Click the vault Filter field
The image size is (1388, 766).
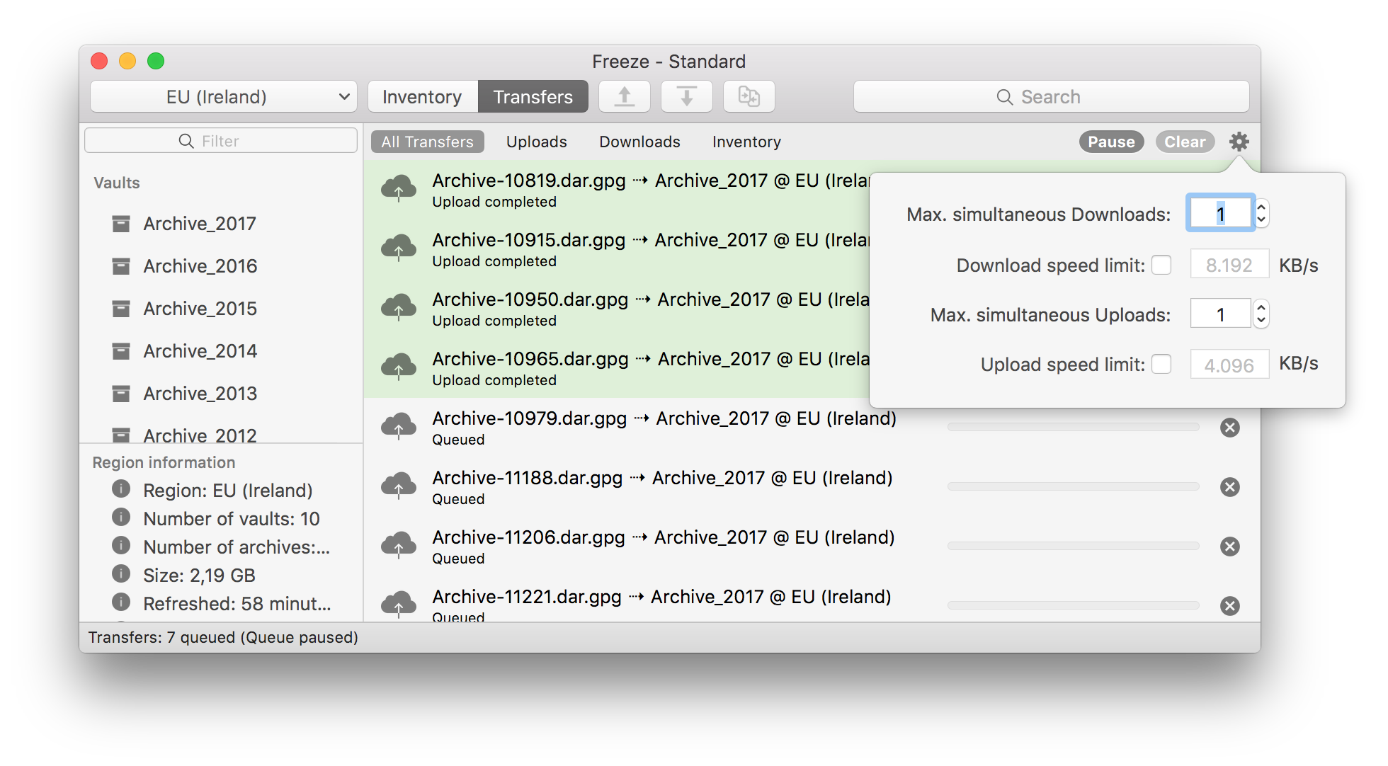click(221, 141)
